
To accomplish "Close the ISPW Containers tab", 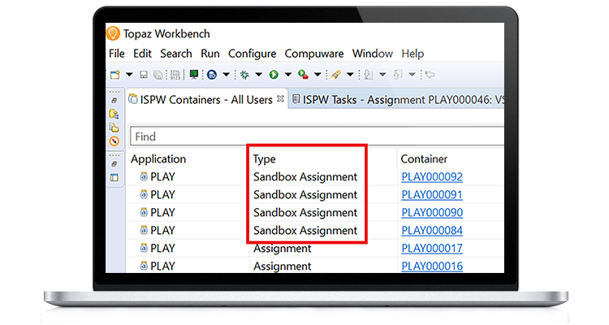I will point(280,99).
